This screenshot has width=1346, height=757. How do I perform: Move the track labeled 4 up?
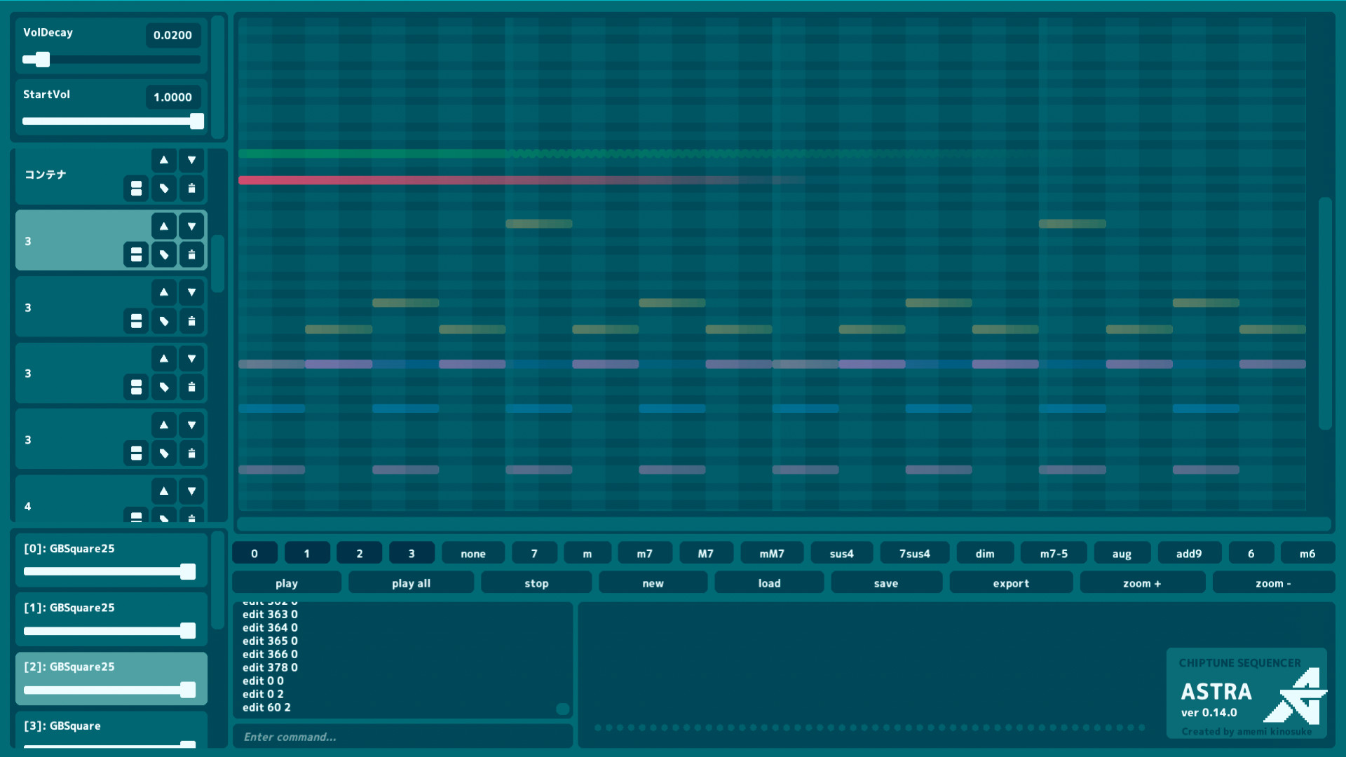pyautogui.click(x=163, y=491)
